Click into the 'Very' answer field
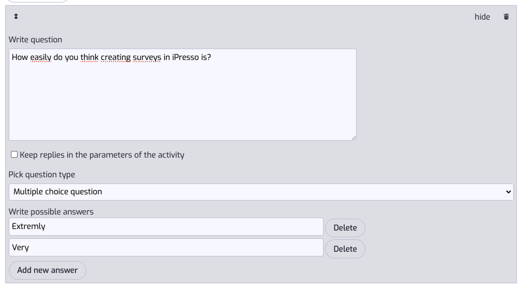Image resolution: width=521 pixels, height=290 pixels. click(x=166, y=248)
